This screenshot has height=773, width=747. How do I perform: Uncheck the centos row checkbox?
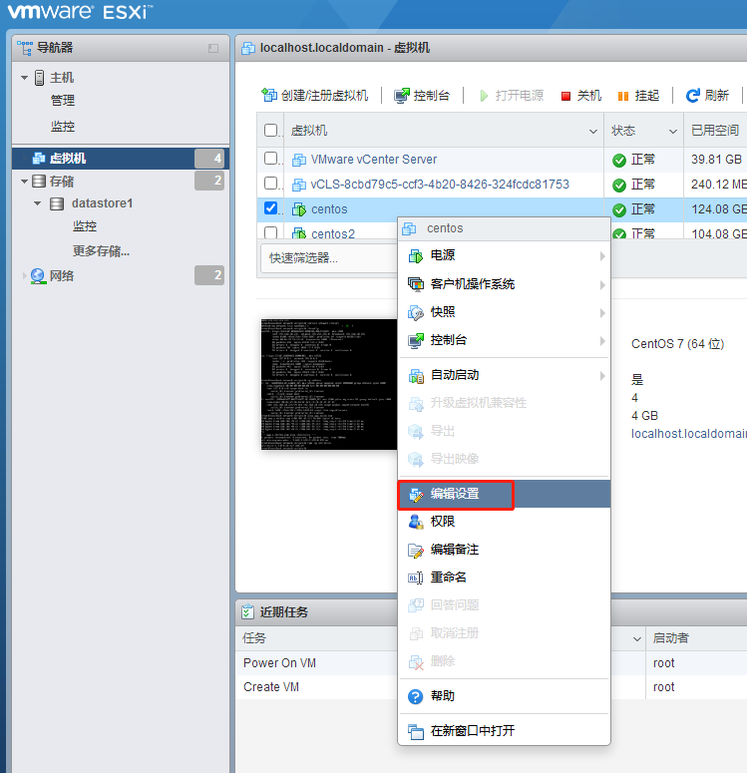(x=270, y=208)
